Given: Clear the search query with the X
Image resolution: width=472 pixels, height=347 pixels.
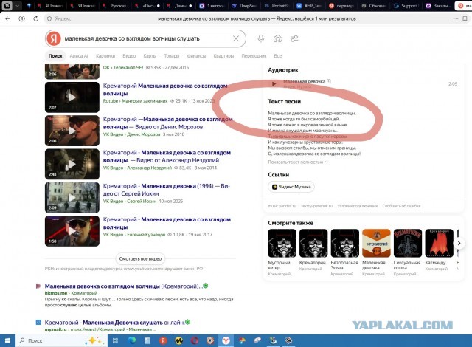Looking at the screenshot, I should point(236,38).
